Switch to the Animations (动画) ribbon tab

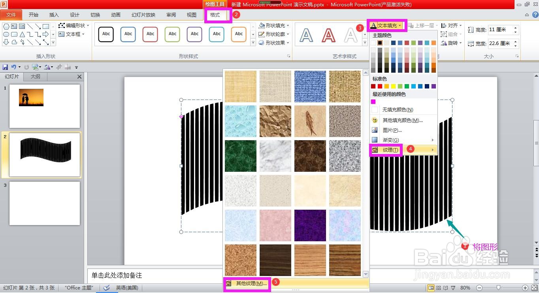pyautogui.click(x=116, y=15)
